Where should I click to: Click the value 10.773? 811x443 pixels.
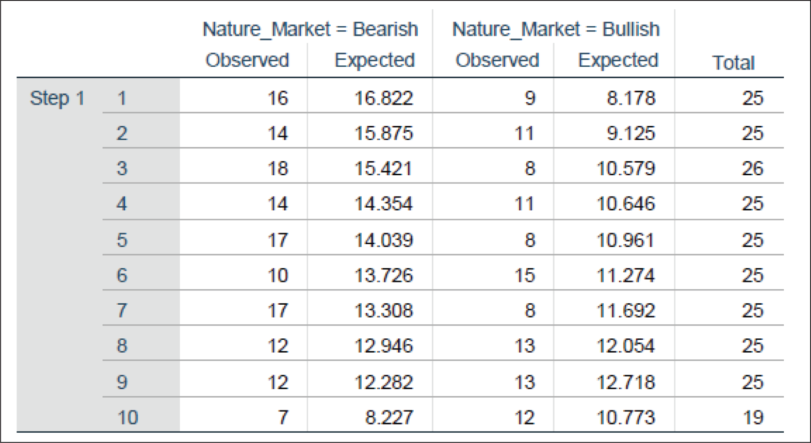point(625,417)
